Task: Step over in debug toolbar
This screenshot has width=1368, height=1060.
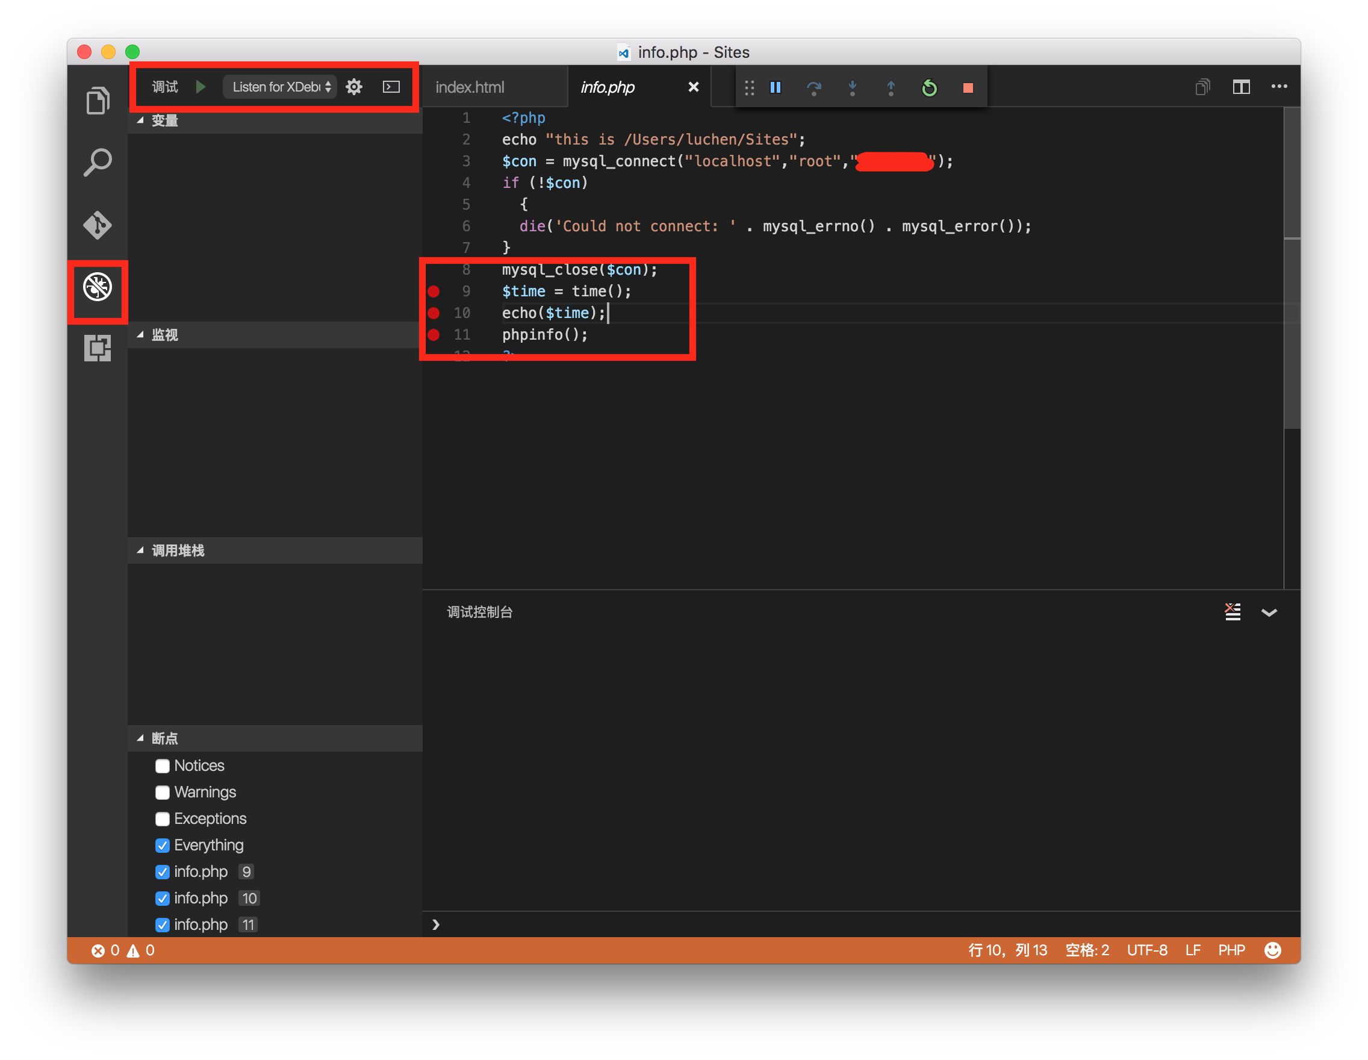Action: (x=813, y=88)
